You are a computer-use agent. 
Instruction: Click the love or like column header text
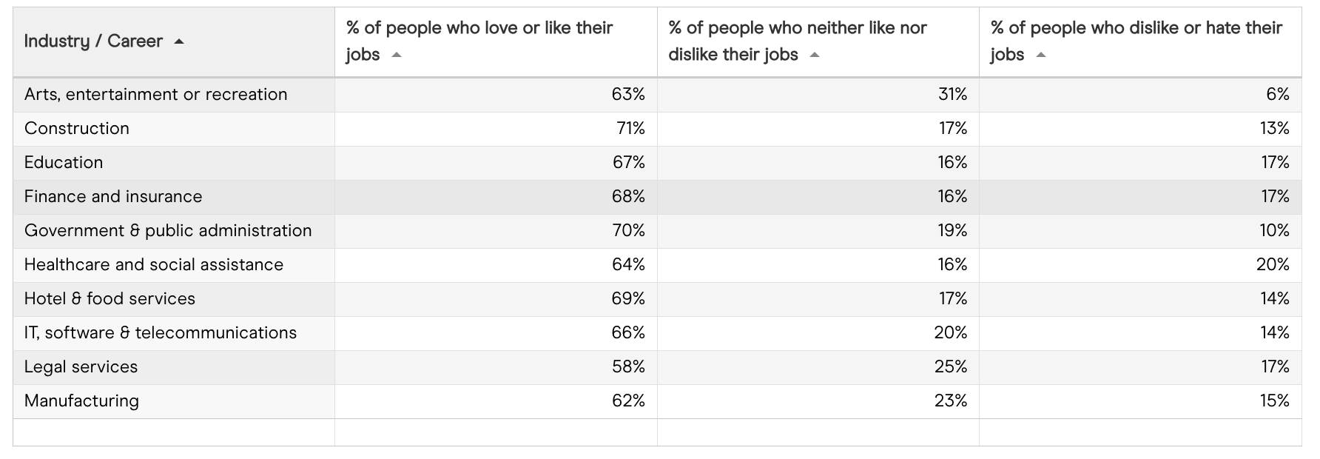pyautogui.click(x=479, y=28)
